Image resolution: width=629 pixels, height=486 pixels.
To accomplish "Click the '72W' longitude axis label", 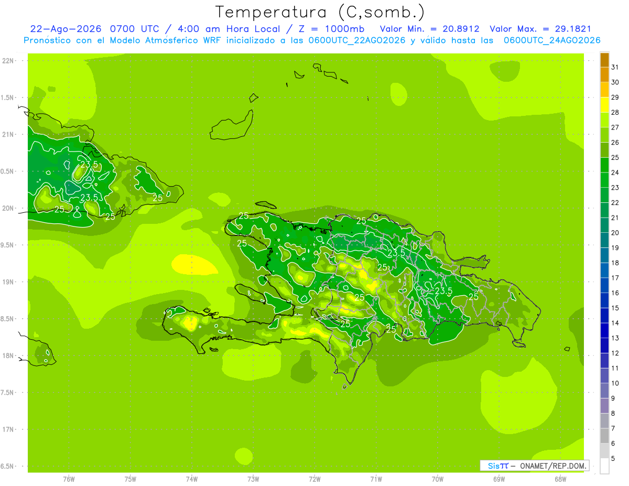I will click(x=314, y=479).
